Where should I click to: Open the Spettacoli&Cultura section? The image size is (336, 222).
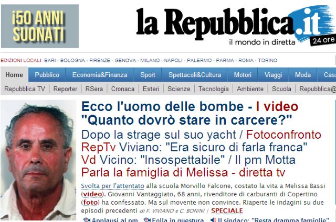(195, 75)
